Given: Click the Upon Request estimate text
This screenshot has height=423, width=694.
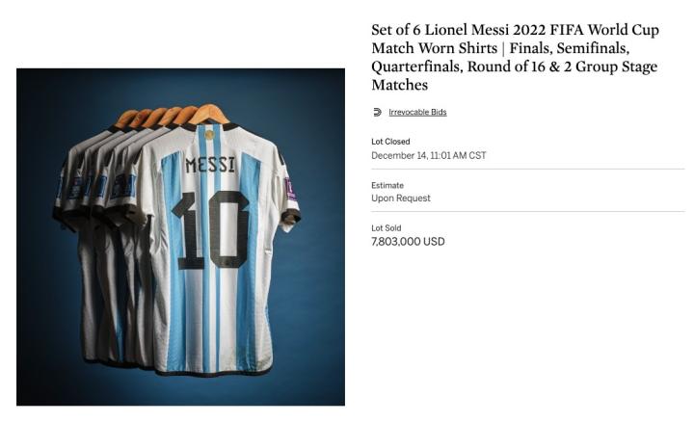Looking at the screenshot, I should coord(401,198).
